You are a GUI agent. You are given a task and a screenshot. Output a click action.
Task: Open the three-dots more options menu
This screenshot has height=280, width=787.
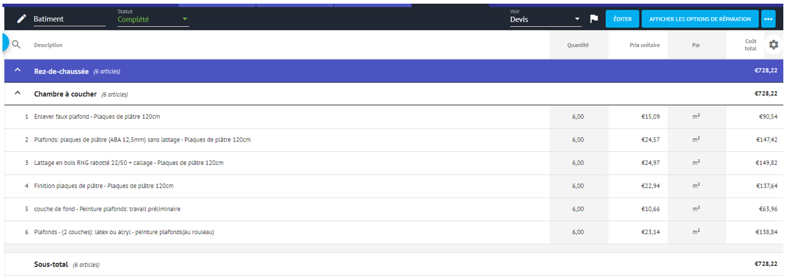click(769, 19)
